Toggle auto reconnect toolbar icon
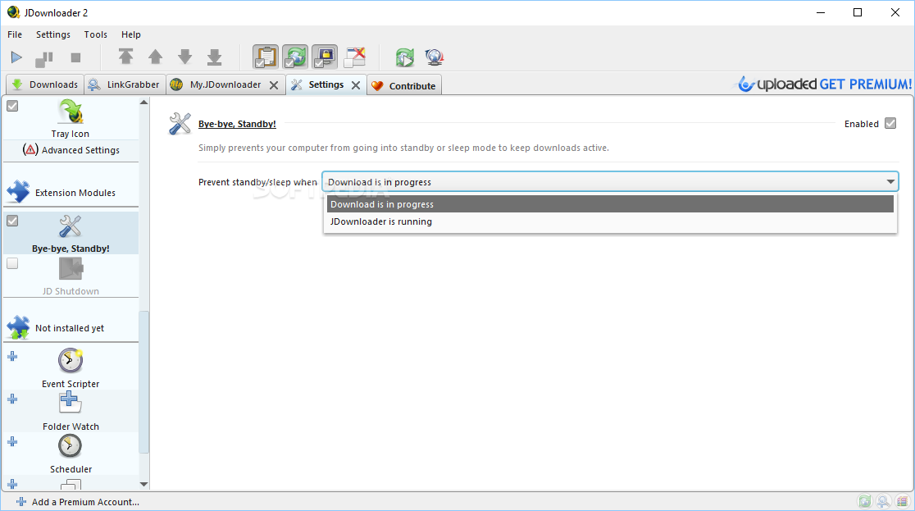The height and width of the screenshot is (511, 915). pos(295,57)
